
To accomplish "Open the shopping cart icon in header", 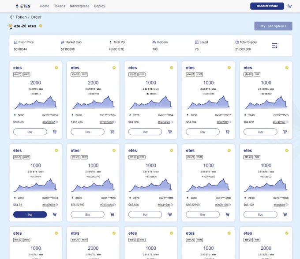I will [x=290, y=6].
